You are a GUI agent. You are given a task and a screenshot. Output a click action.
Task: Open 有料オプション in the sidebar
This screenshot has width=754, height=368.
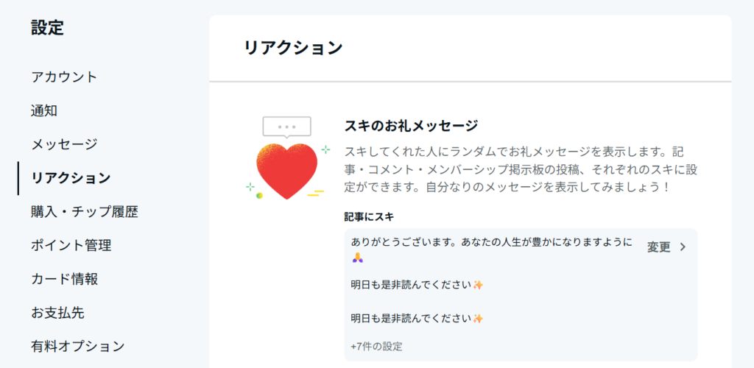pyautogui.click(x=78, y=346)
